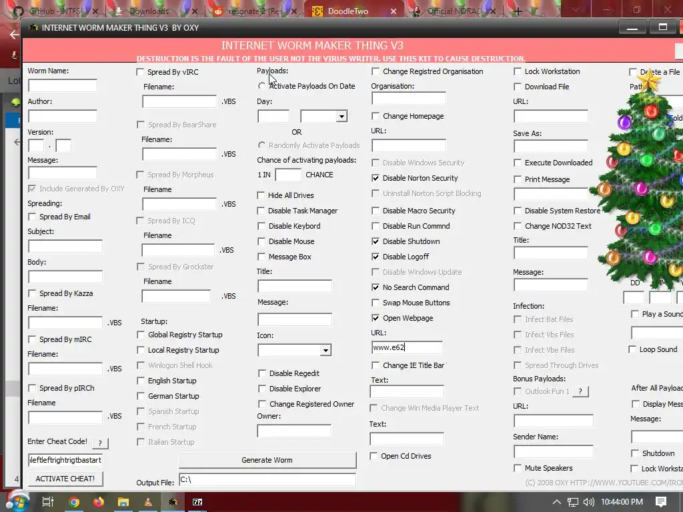683x512 pixels.
Task: Open the network status tray icon
Action: point(573,502)
